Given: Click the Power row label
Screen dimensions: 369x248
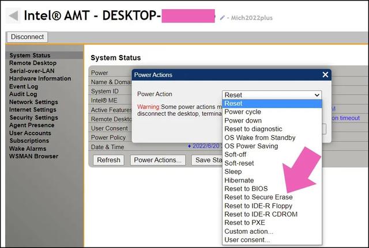Looking at the screenshot, I should (x=100, y=73).
